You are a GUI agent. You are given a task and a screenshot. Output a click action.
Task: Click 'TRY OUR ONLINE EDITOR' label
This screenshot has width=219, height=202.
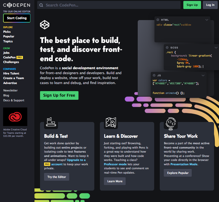point(17,11)
